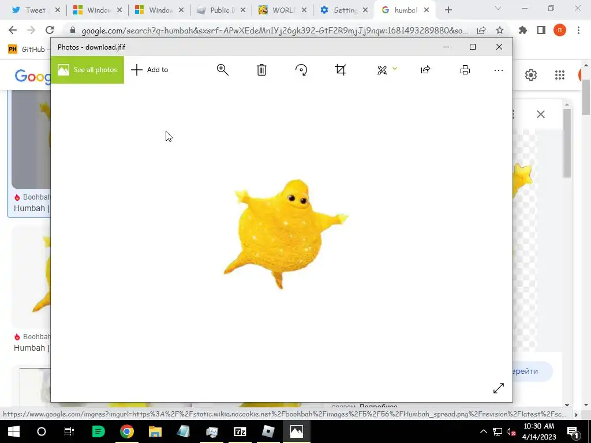Open the taskbar clock showing 10:30 AM
This screenshot has width=591, height=443.
[x=539, y=431]
